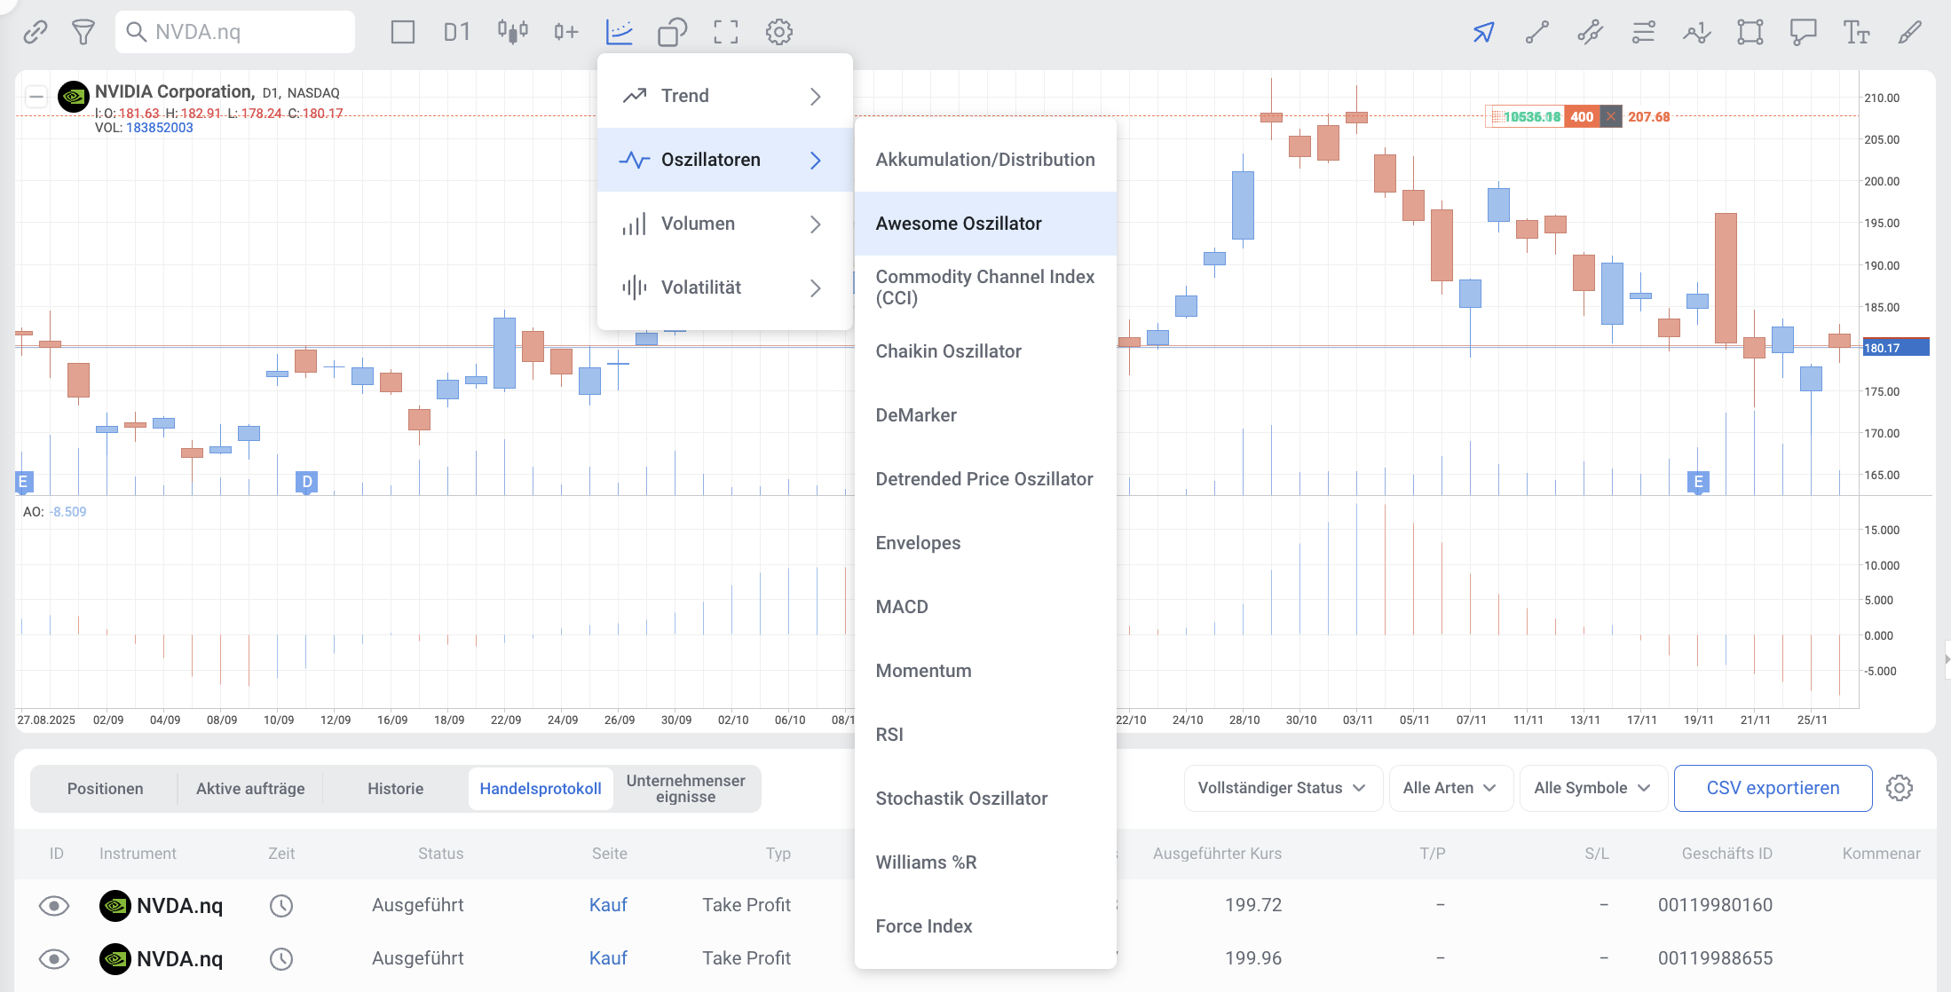Open the indicators chart icon

(x=619, y=32)
